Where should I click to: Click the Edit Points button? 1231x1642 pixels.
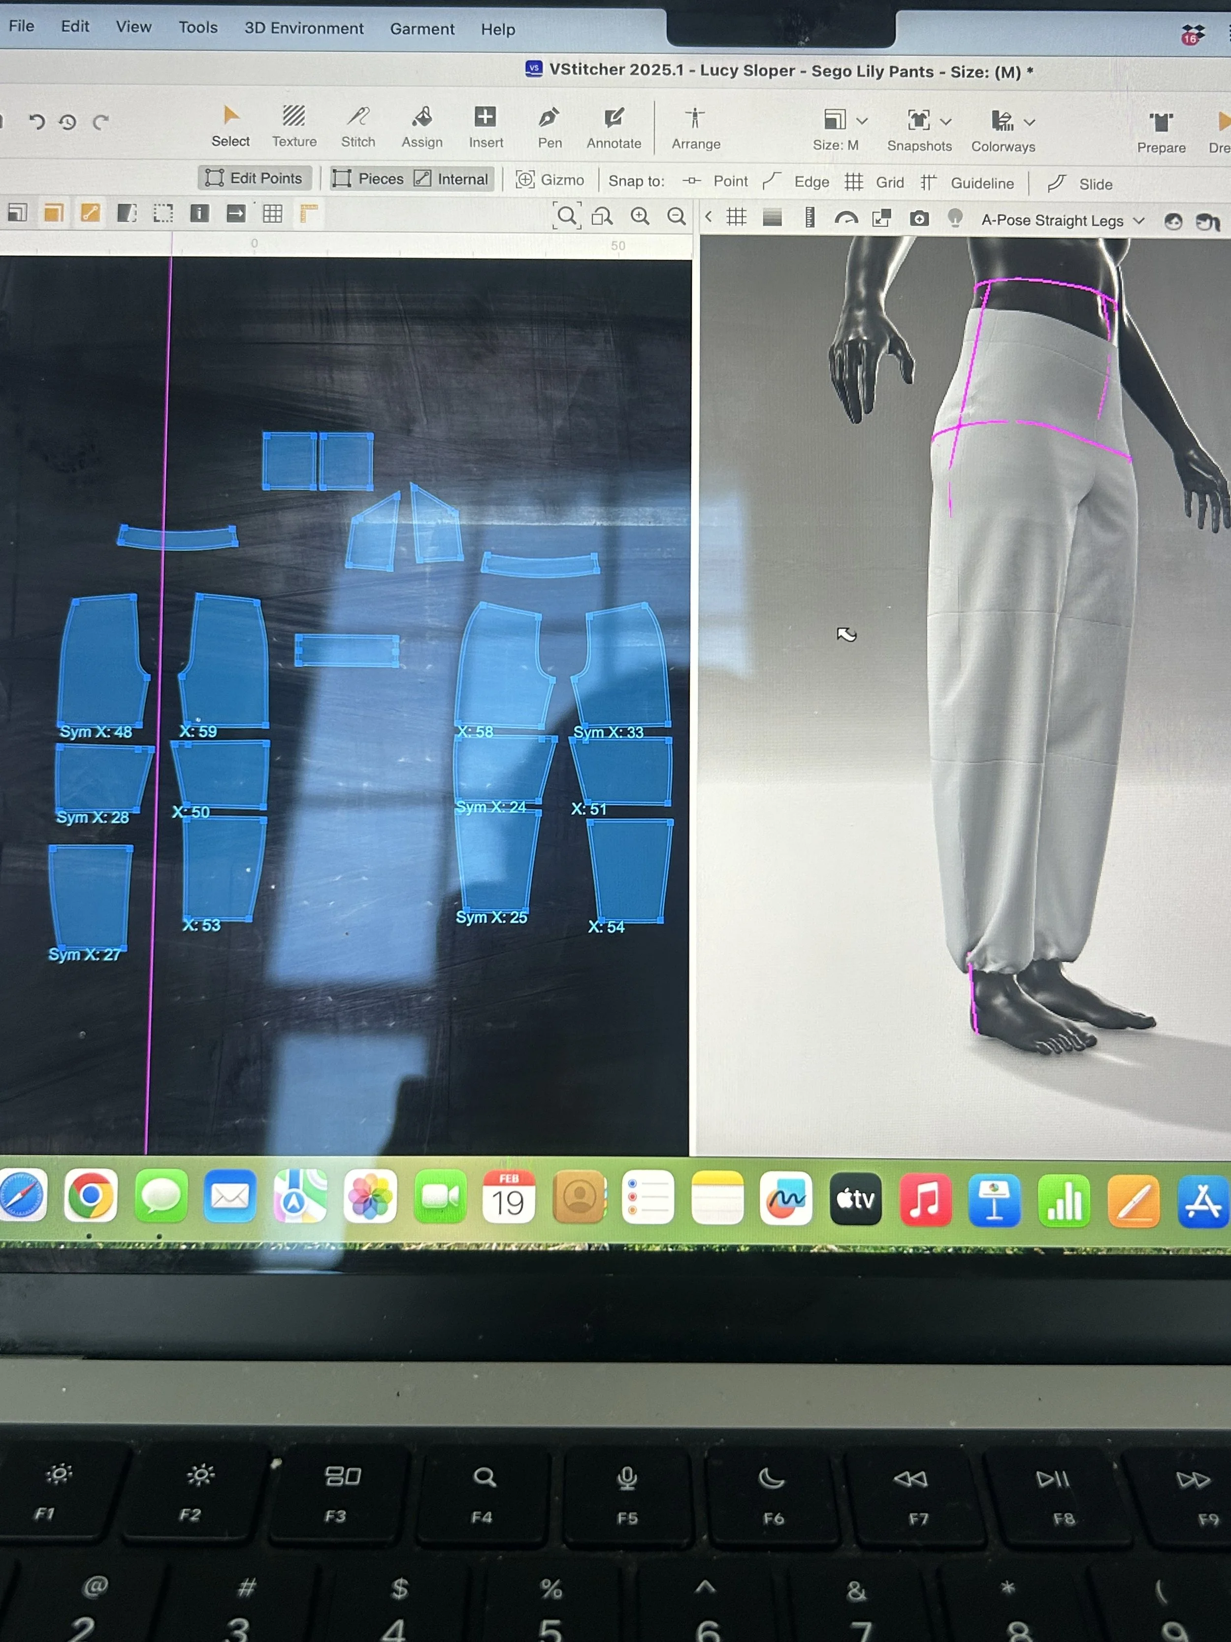pos(255,178)
